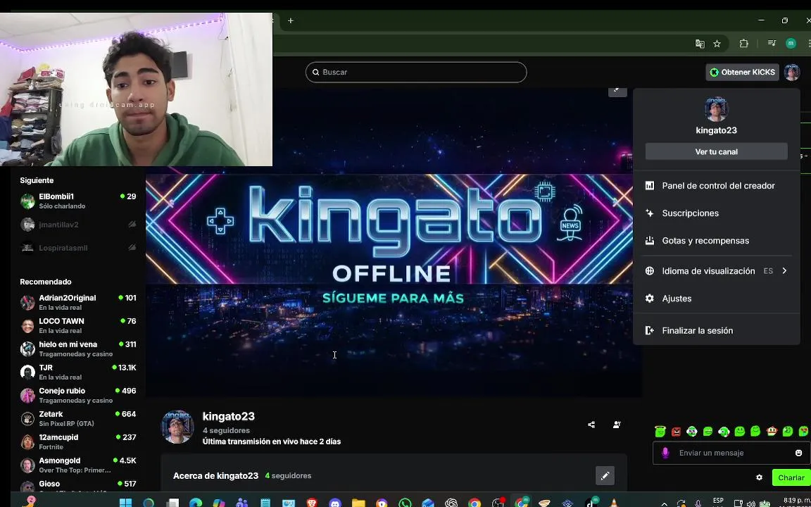Select Gotas y recompensas menu entry

click(x=717, y=241)
